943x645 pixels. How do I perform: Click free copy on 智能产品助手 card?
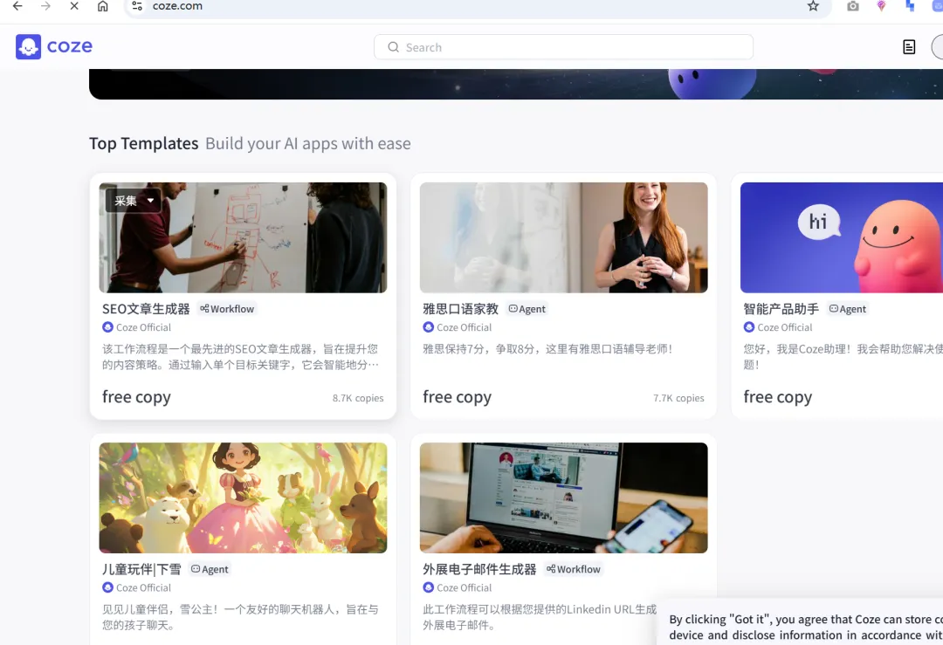click(778, 397)
